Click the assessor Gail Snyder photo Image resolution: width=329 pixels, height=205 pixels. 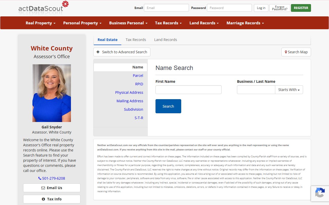52,93
